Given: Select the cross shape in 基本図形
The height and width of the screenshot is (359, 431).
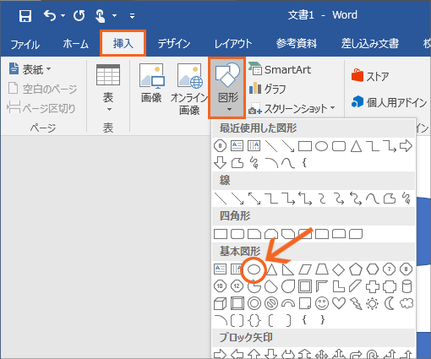Looking at the screenshot, I should point(373,286).
